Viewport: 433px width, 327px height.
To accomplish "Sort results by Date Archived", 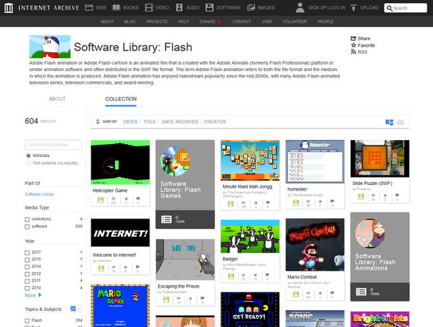I will pyautogui.click(x=179, y=122).
